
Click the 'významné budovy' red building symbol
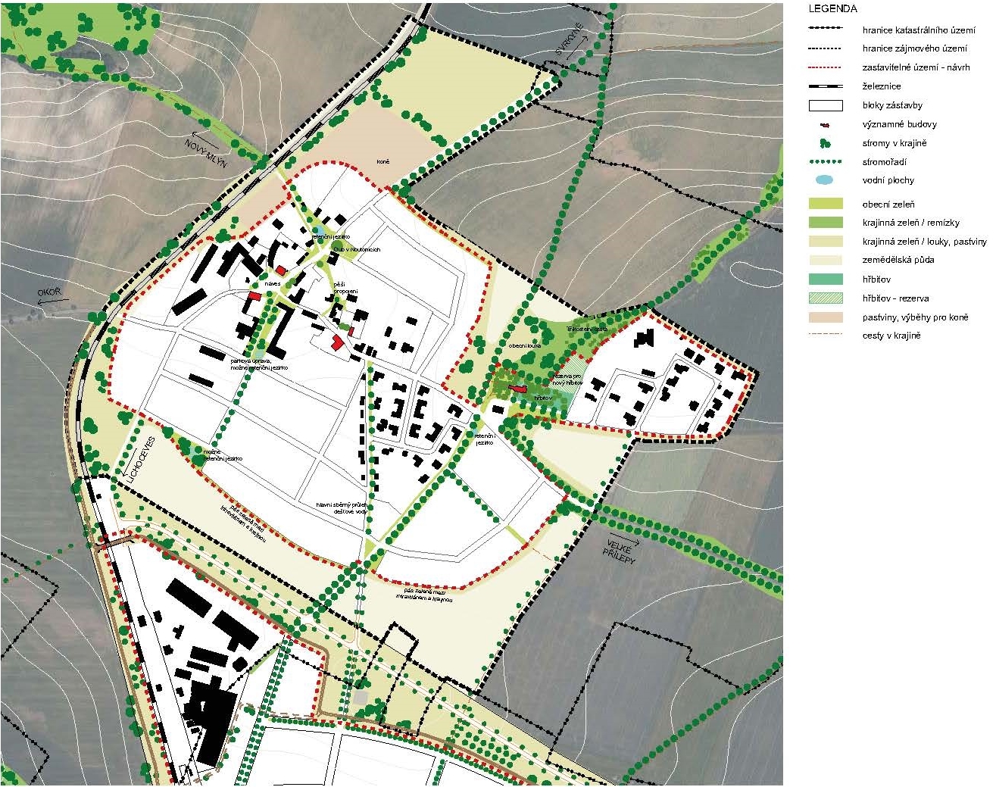(x=826, y=125)
